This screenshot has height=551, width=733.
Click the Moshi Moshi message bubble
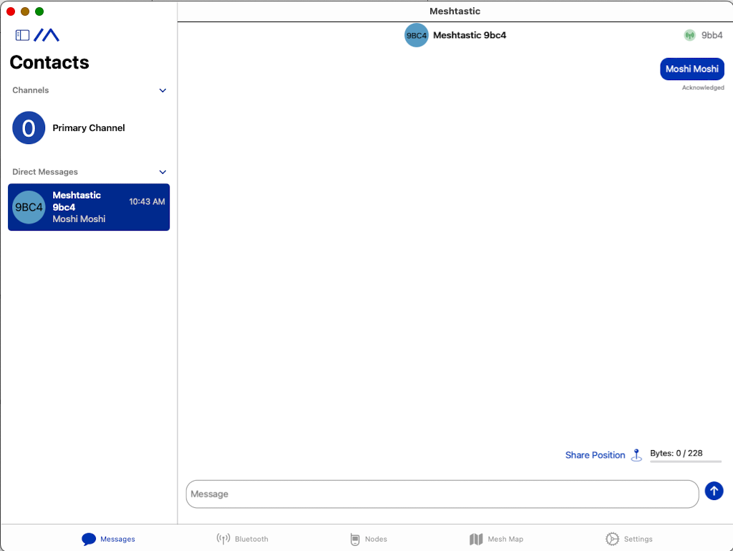coord(692,70)
